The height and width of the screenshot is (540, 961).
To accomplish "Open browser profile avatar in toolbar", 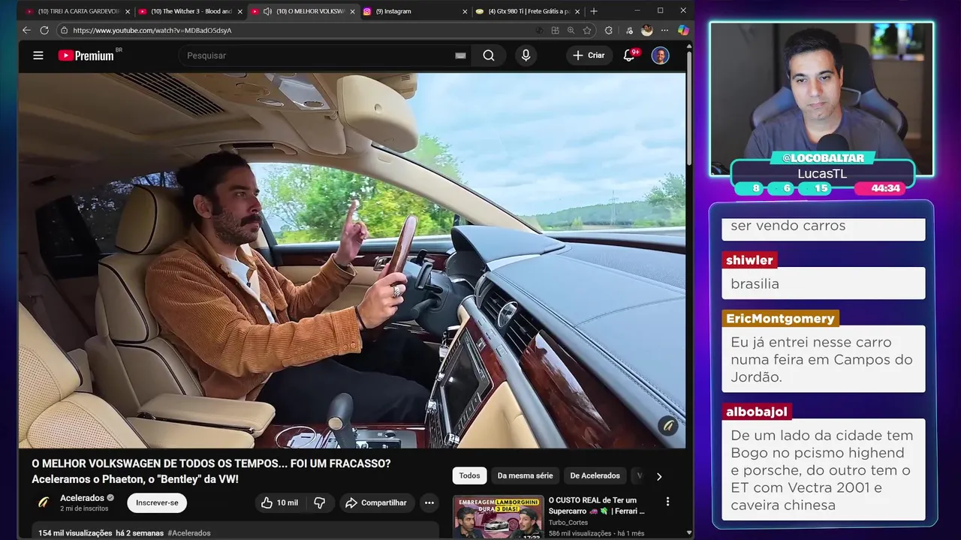I will click(647, 30).
